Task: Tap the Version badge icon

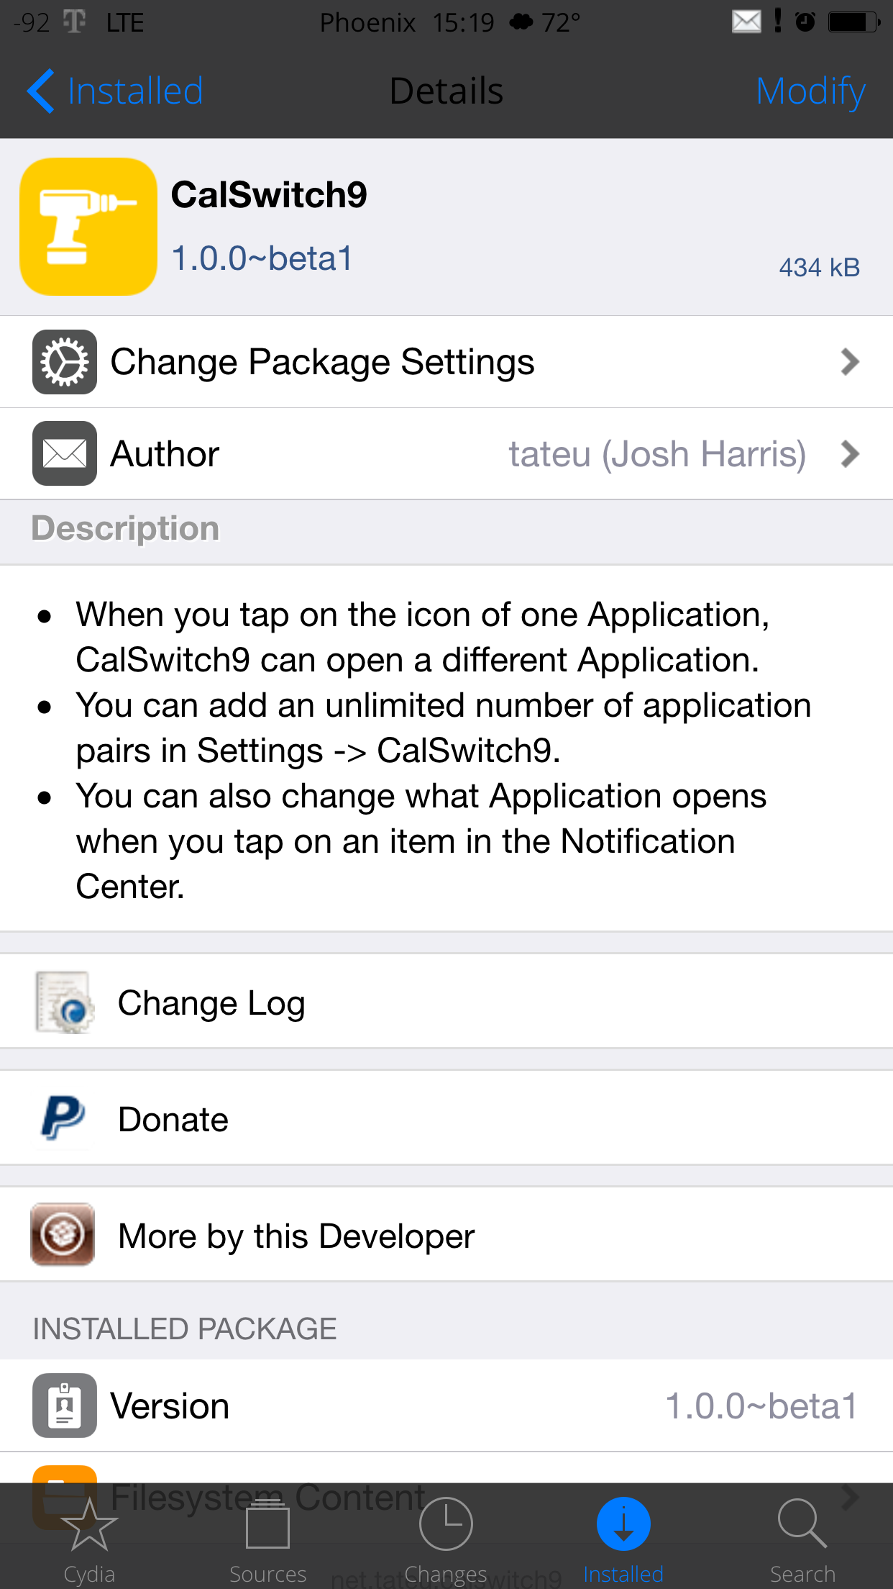Action: 65,1405
